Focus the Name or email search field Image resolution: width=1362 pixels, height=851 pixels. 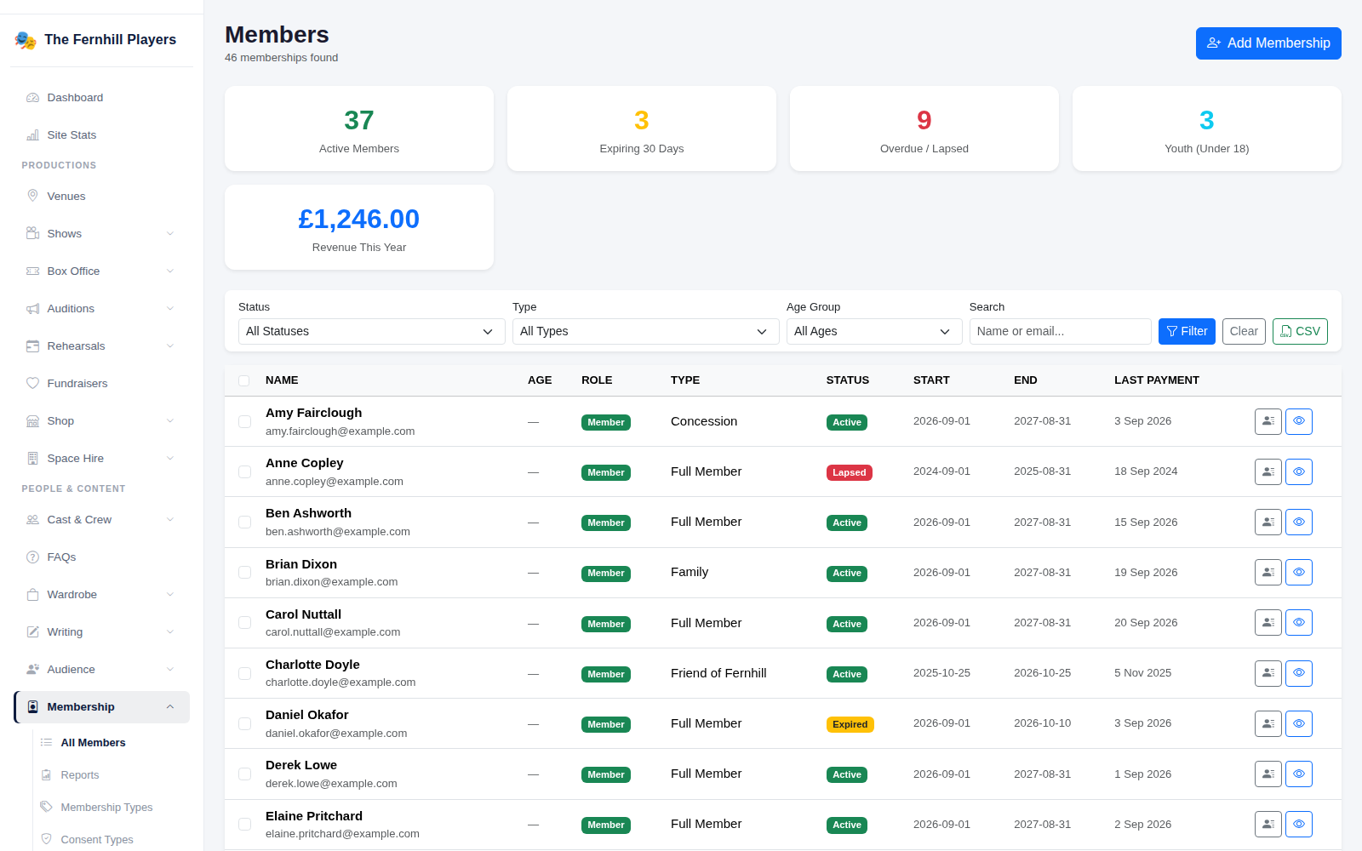[1060, 332]
